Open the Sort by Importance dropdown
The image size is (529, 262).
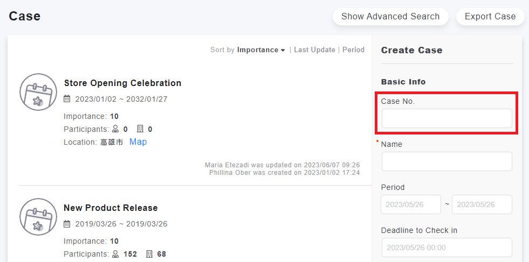tap(261, 50)
